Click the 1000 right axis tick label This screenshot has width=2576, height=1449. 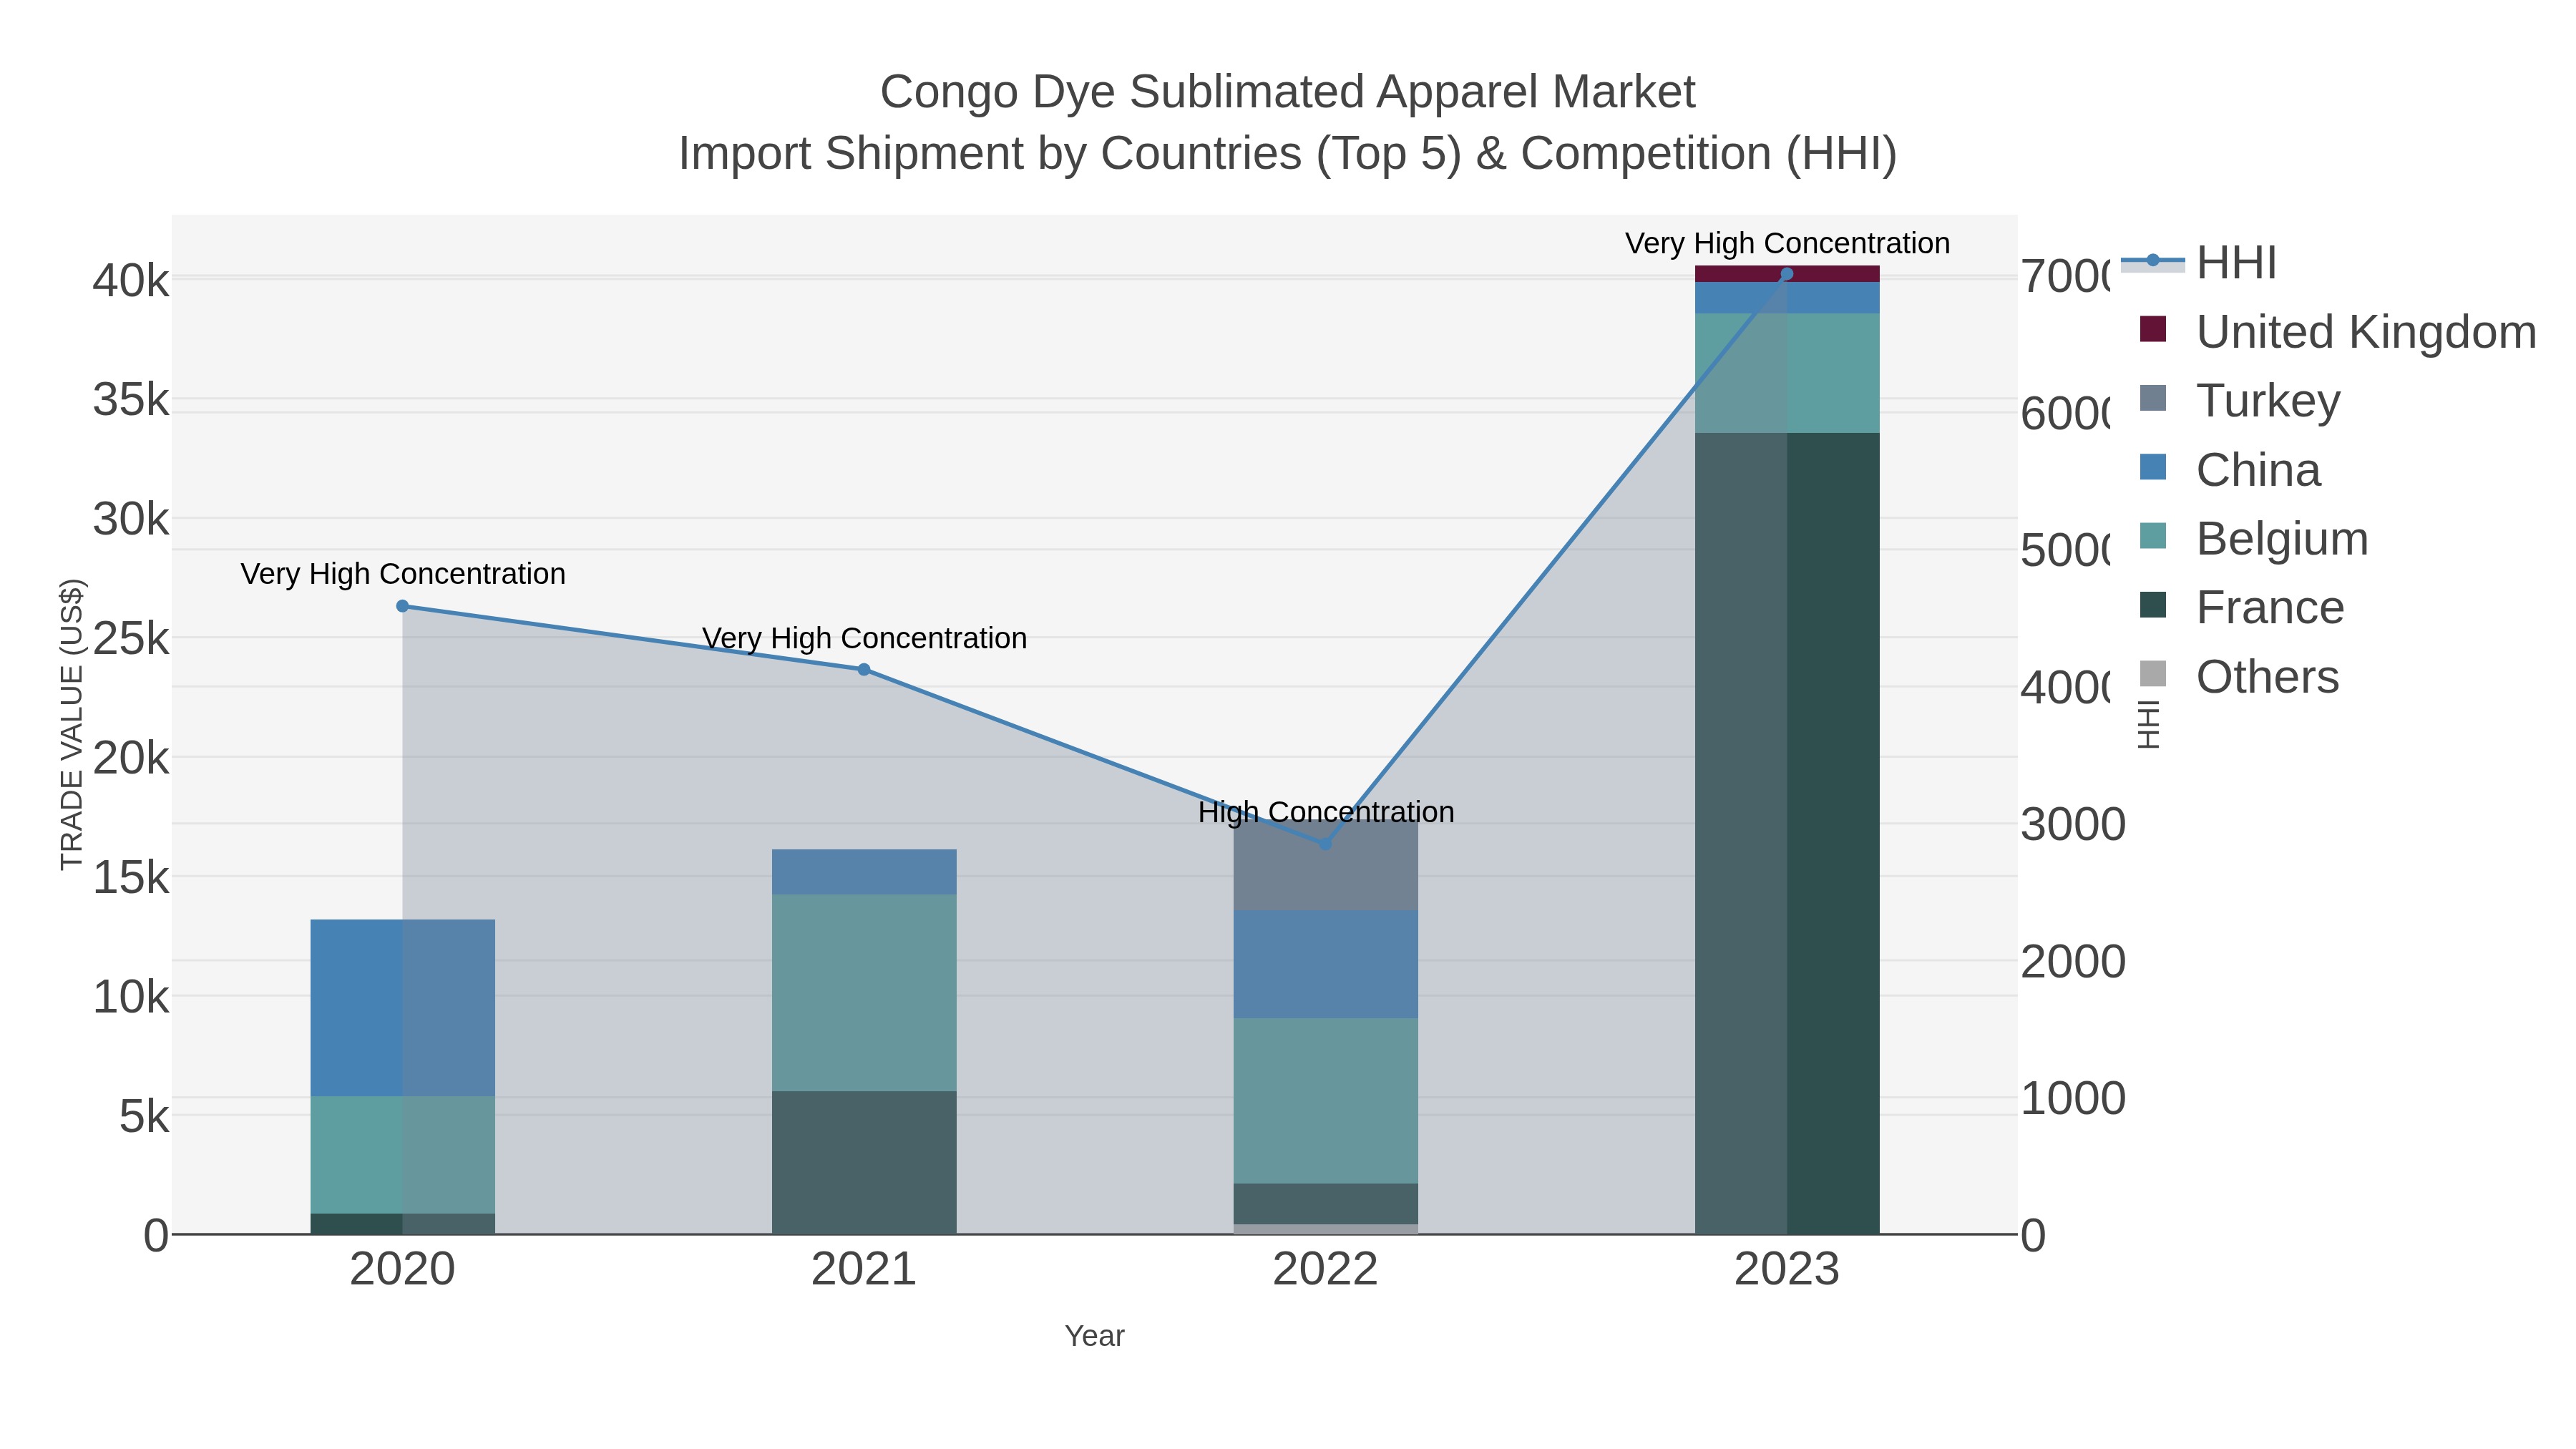point(2073,1098)
